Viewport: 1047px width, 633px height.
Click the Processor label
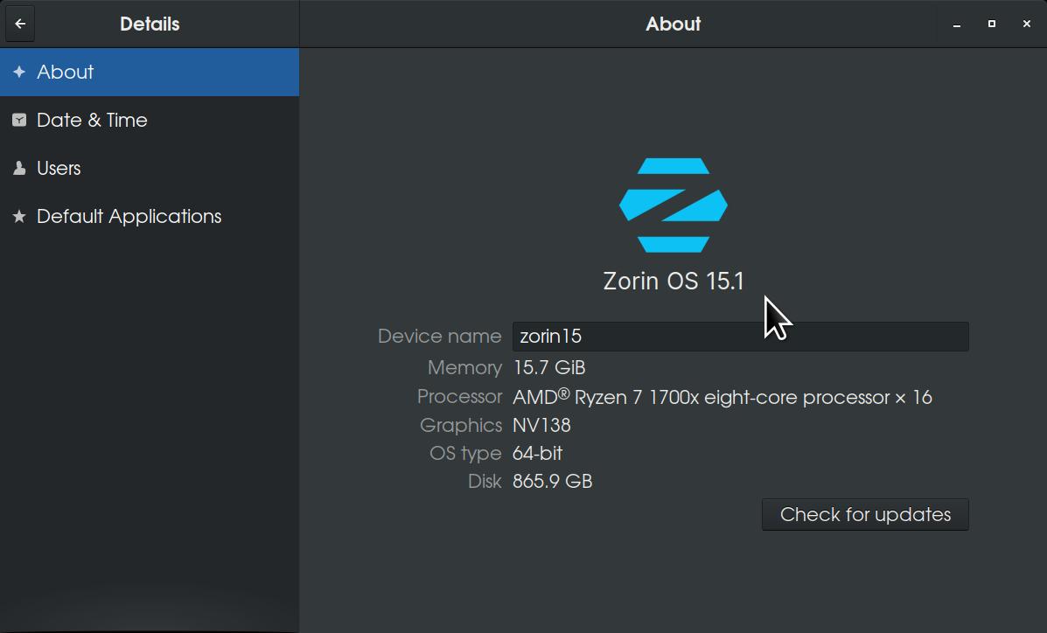459,397
